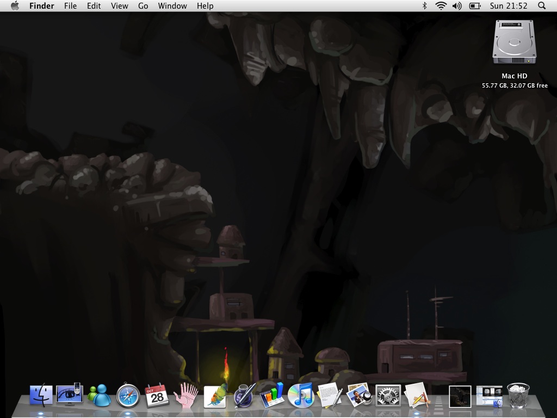Open the bar chart icon app

click(x=273, y=395)
